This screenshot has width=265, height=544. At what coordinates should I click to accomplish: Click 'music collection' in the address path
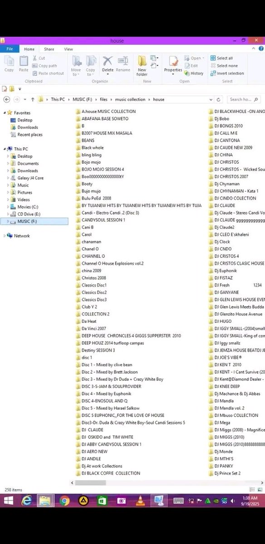130,99
